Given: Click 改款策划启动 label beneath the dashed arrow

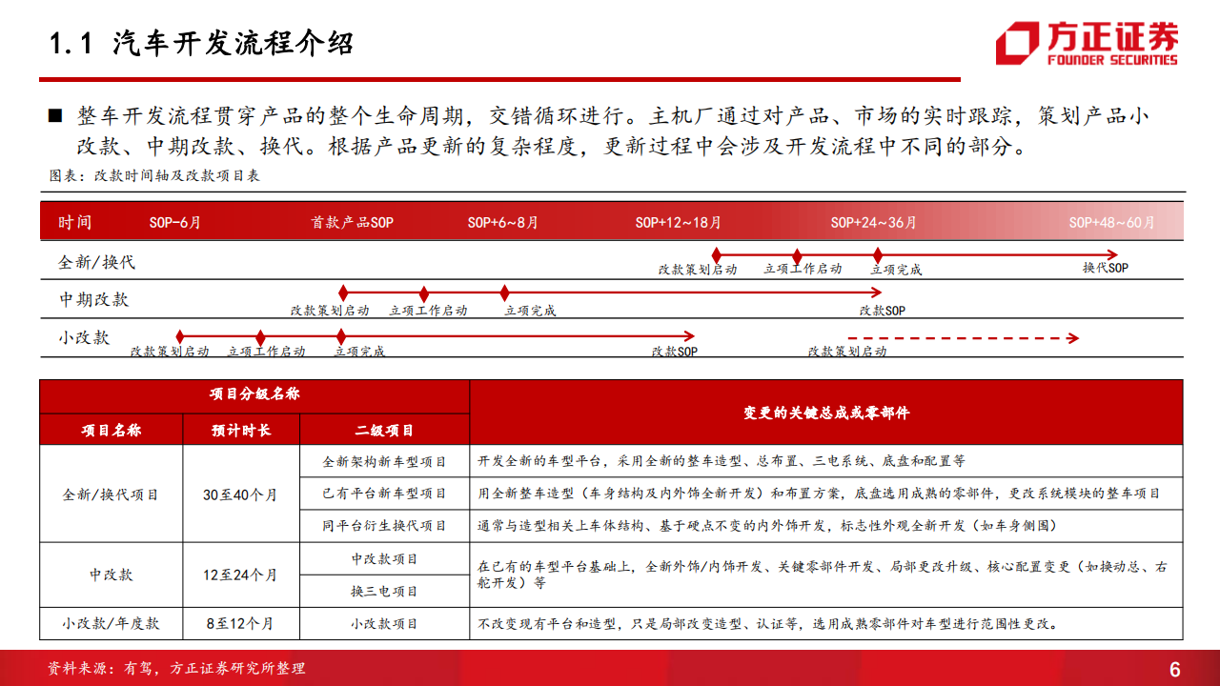Looking at the screenshot, I should [x=846, y=351].
